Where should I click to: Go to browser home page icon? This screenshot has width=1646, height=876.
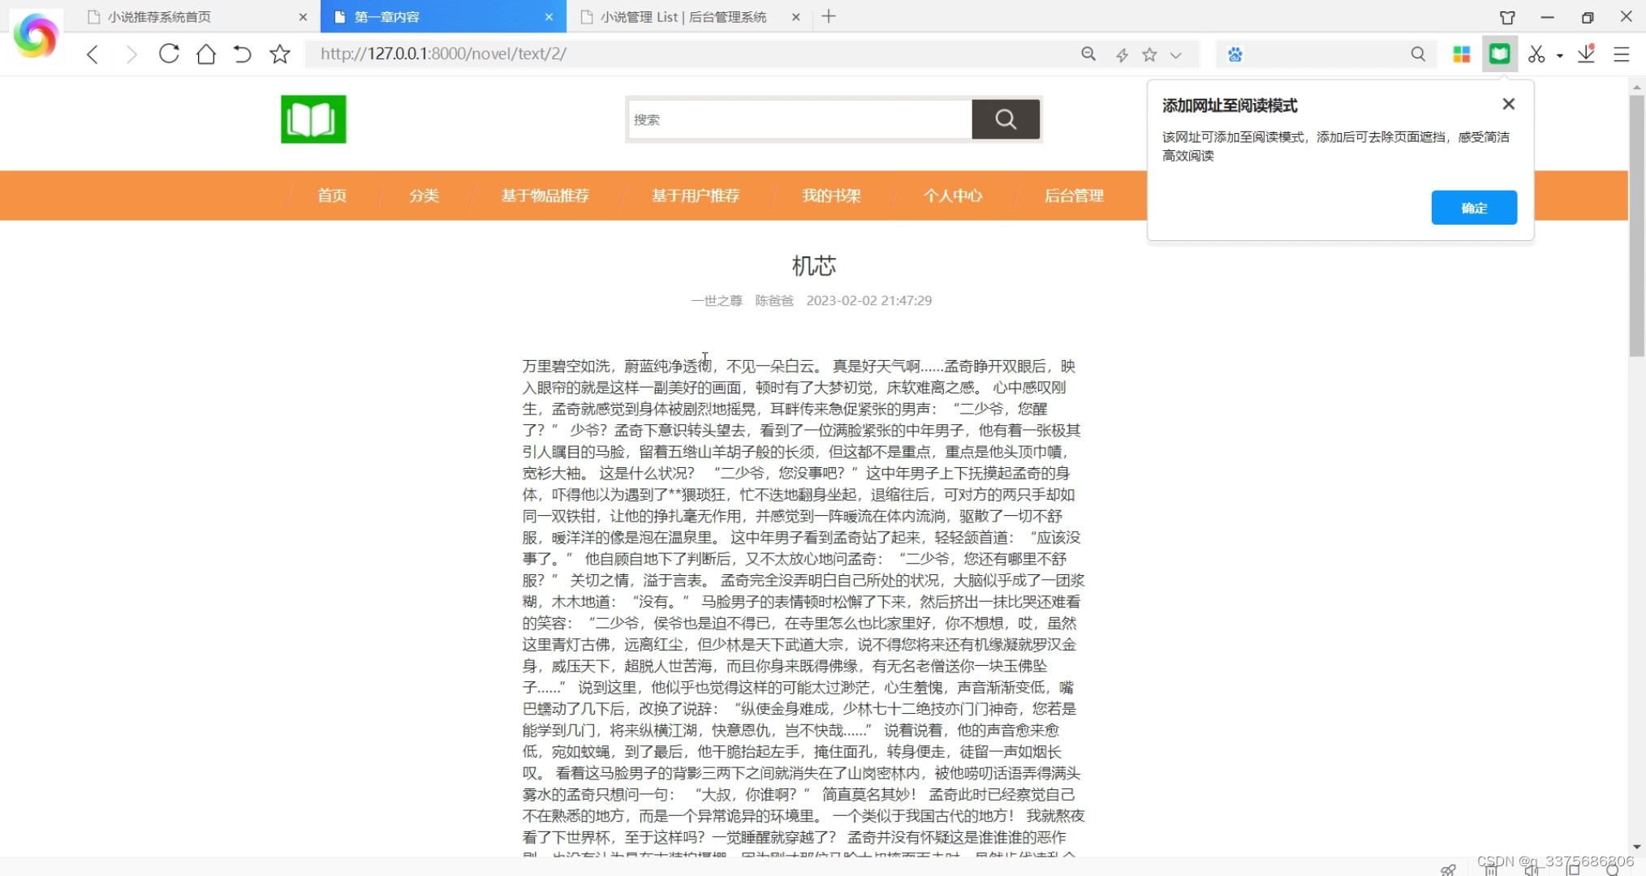pyautogui.click(x=206, y=54)
